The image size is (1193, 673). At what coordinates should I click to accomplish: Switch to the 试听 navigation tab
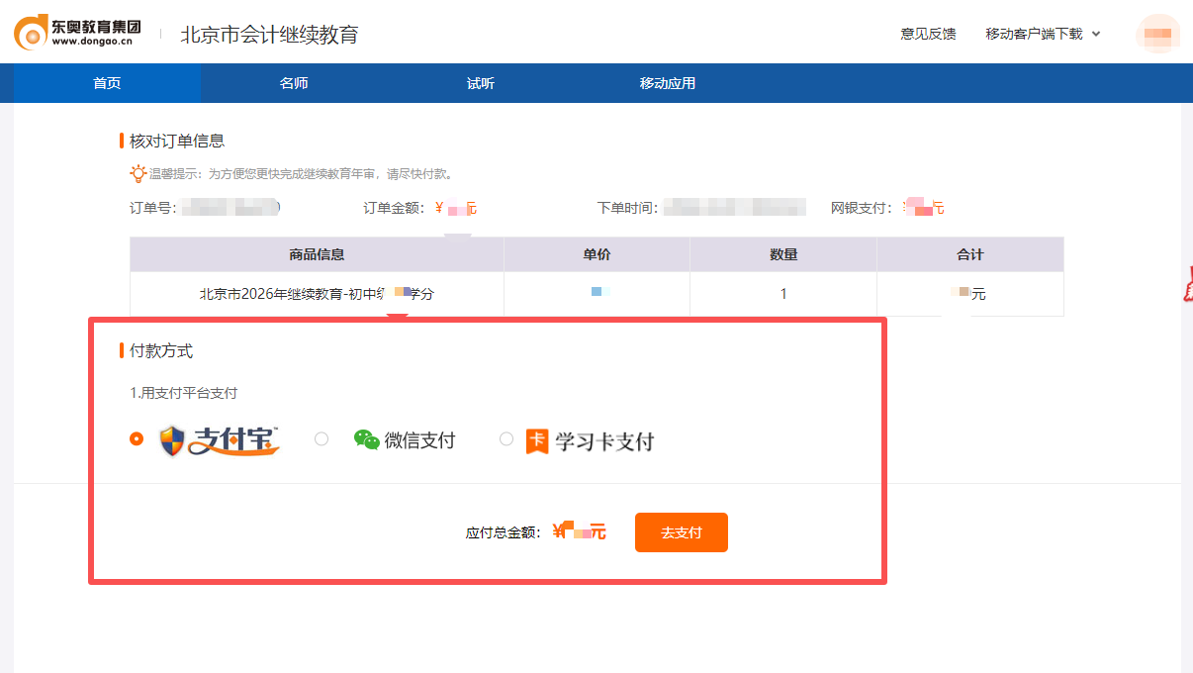pyautogui.click(x=481, y=83)
